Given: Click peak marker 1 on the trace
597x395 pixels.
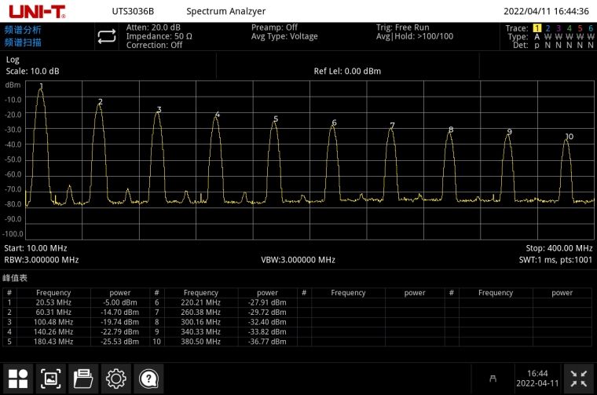Looking at the screenshot, I should click(41, 86).
